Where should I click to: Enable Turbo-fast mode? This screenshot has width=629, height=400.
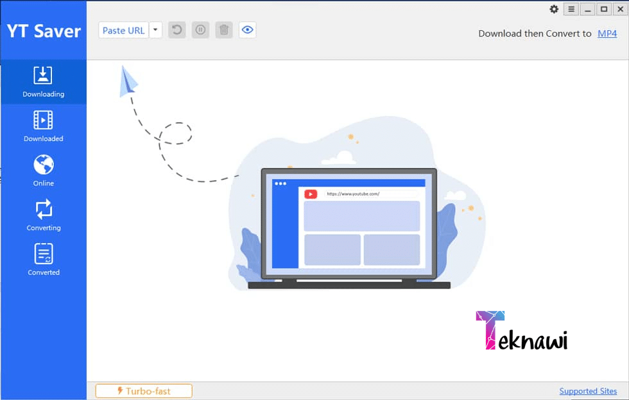[144, 391]
